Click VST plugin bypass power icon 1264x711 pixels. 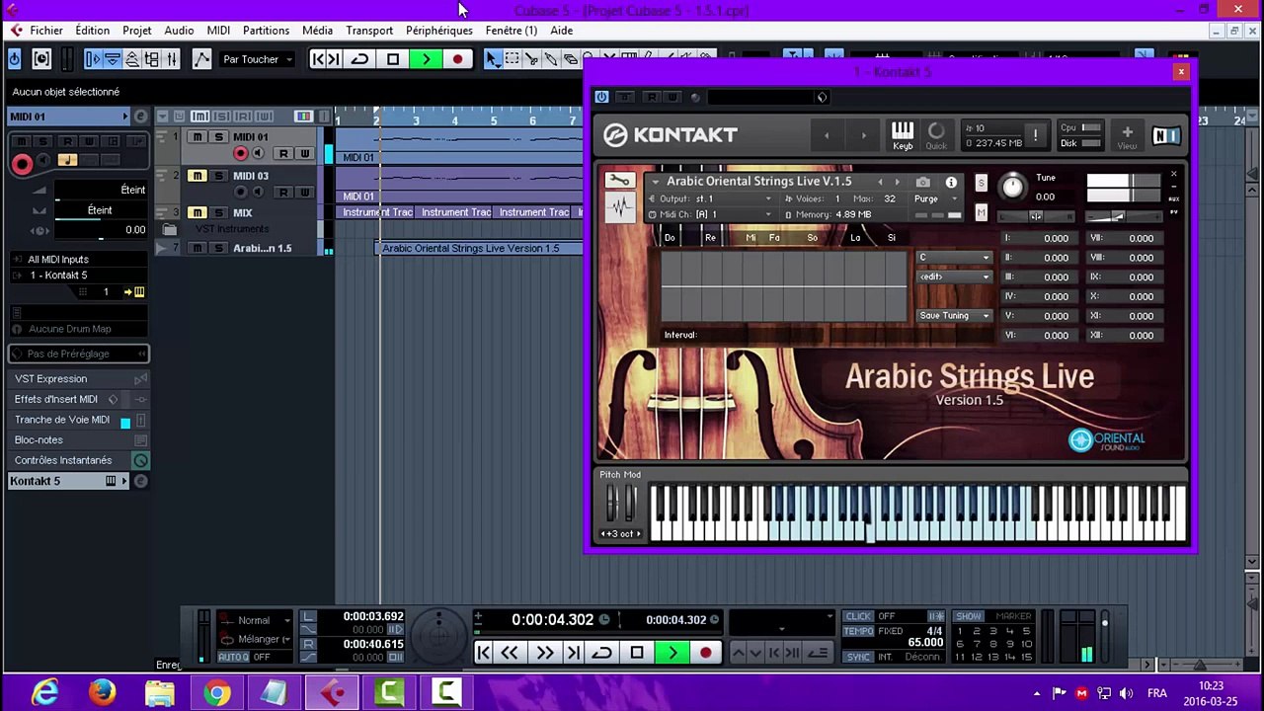(x=601, y=97)
